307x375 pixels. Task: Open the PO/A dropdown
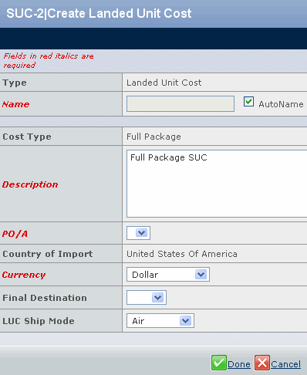[x=138, y=233]
